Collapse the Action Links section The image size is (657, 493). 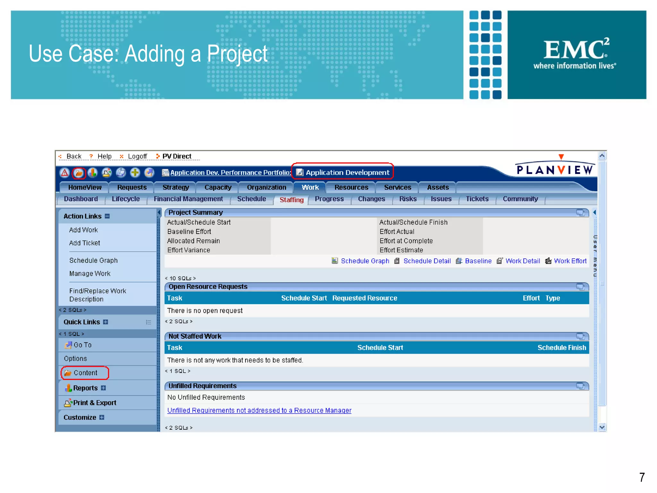pos(107,216)
